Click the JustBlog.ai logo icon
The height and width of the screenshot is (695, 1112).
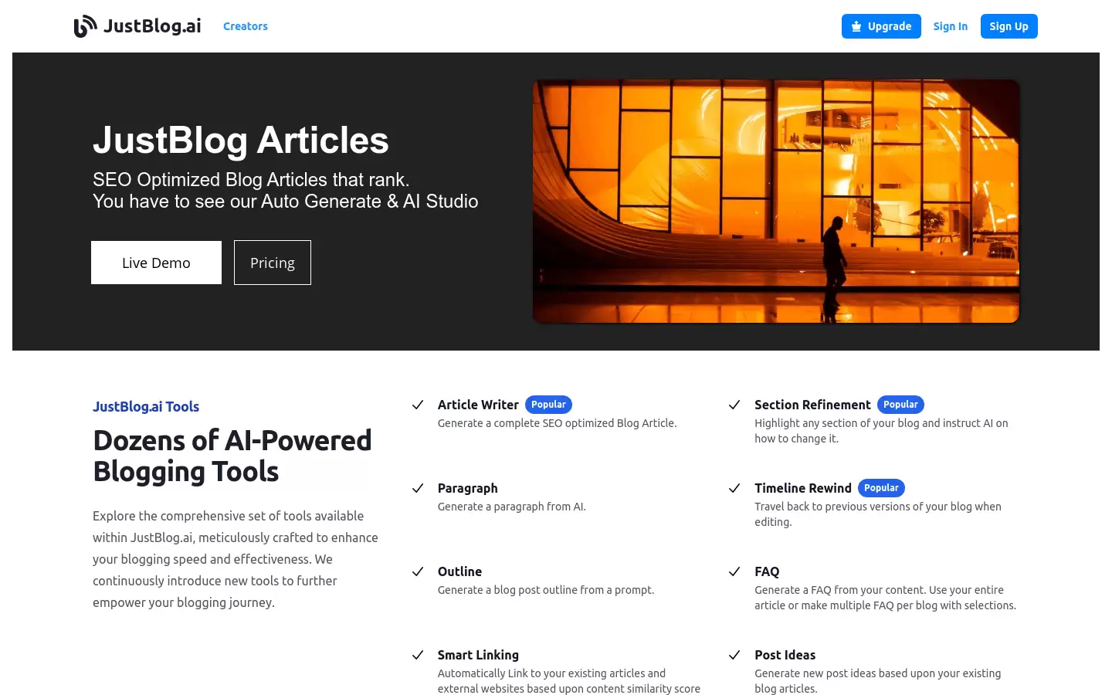tap(86, 26)
